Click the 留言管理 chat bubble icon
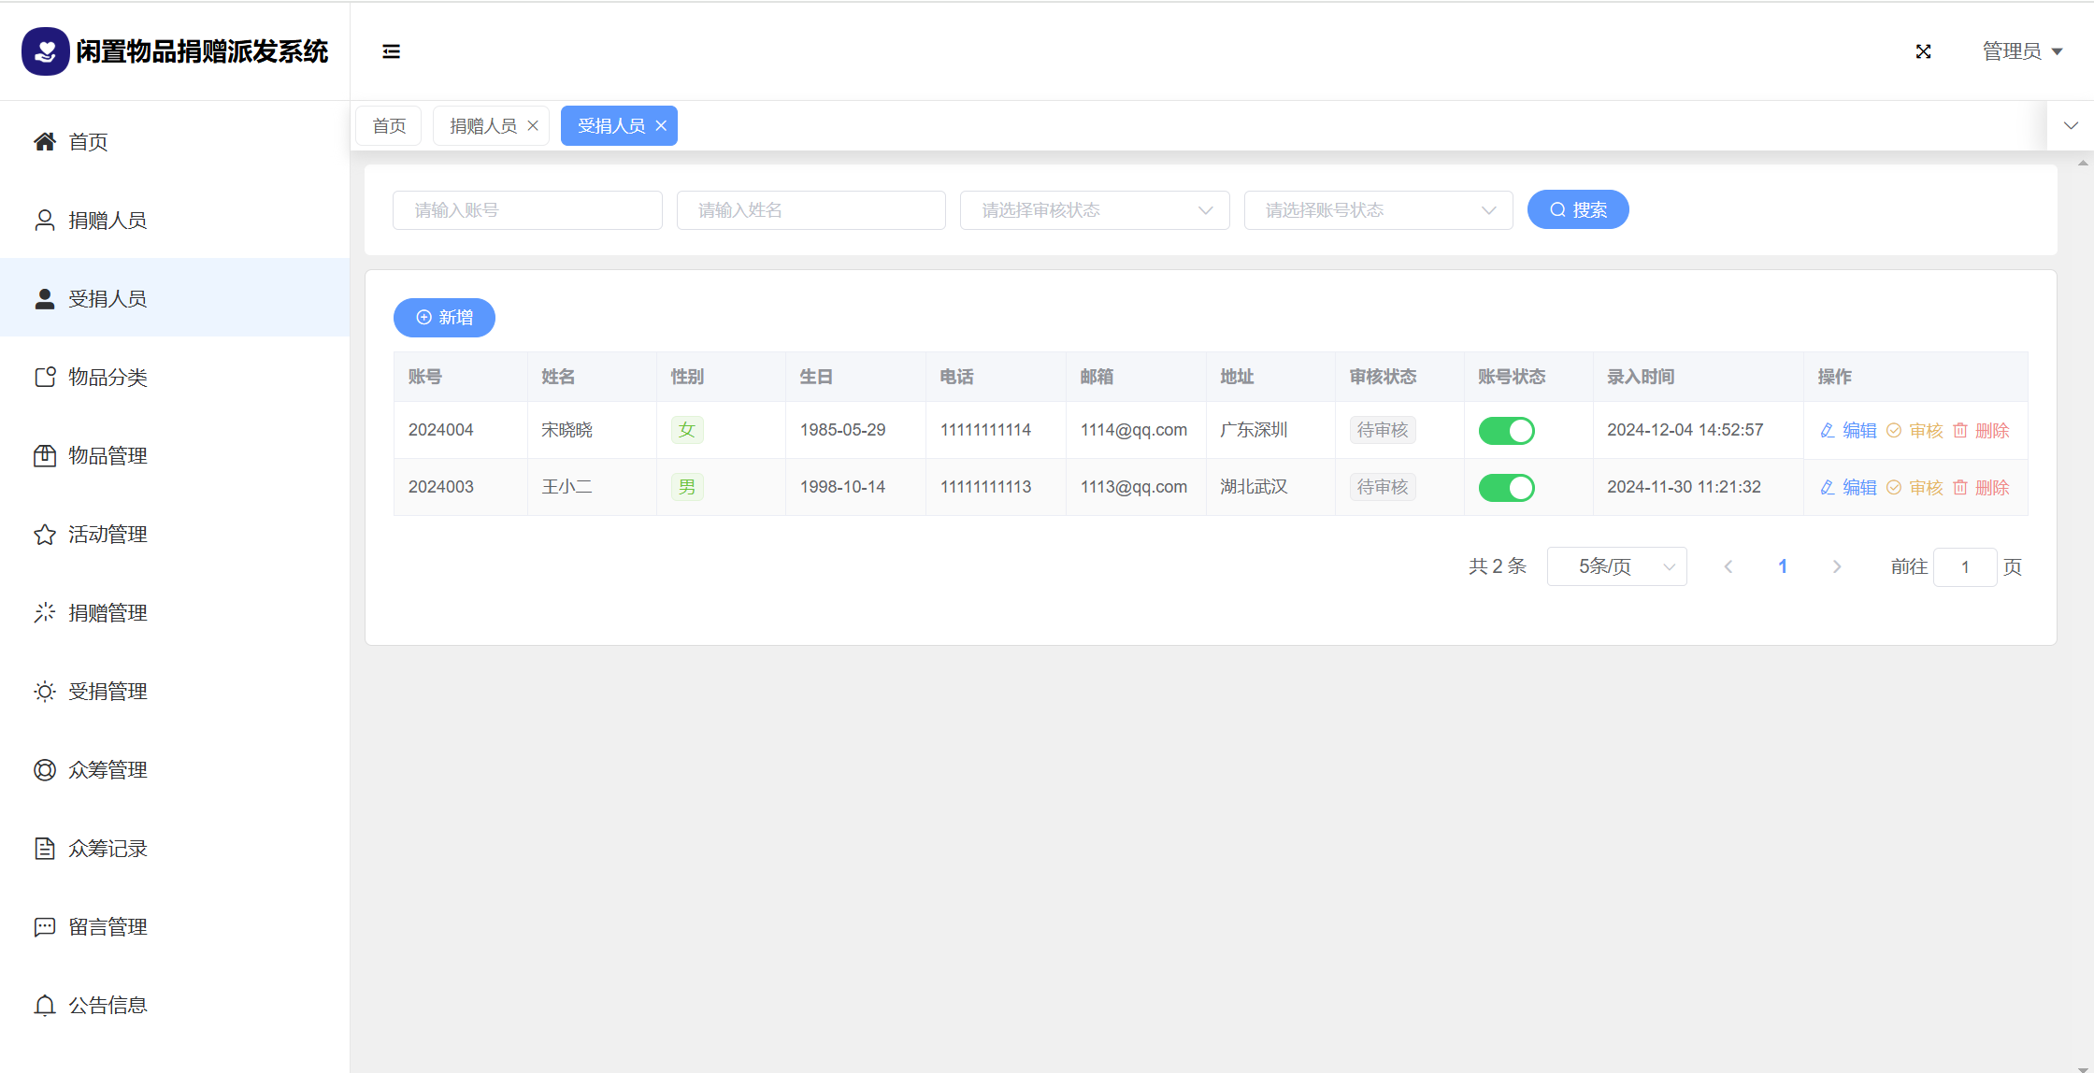2094x1073 pixels. (44, 927)
